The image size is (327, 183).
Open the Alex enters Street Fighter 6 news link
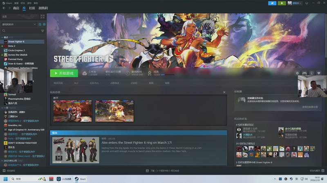137,143
